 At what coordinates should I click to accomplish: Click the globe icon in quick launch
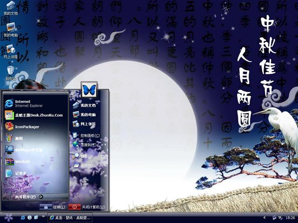pos(29,217)
